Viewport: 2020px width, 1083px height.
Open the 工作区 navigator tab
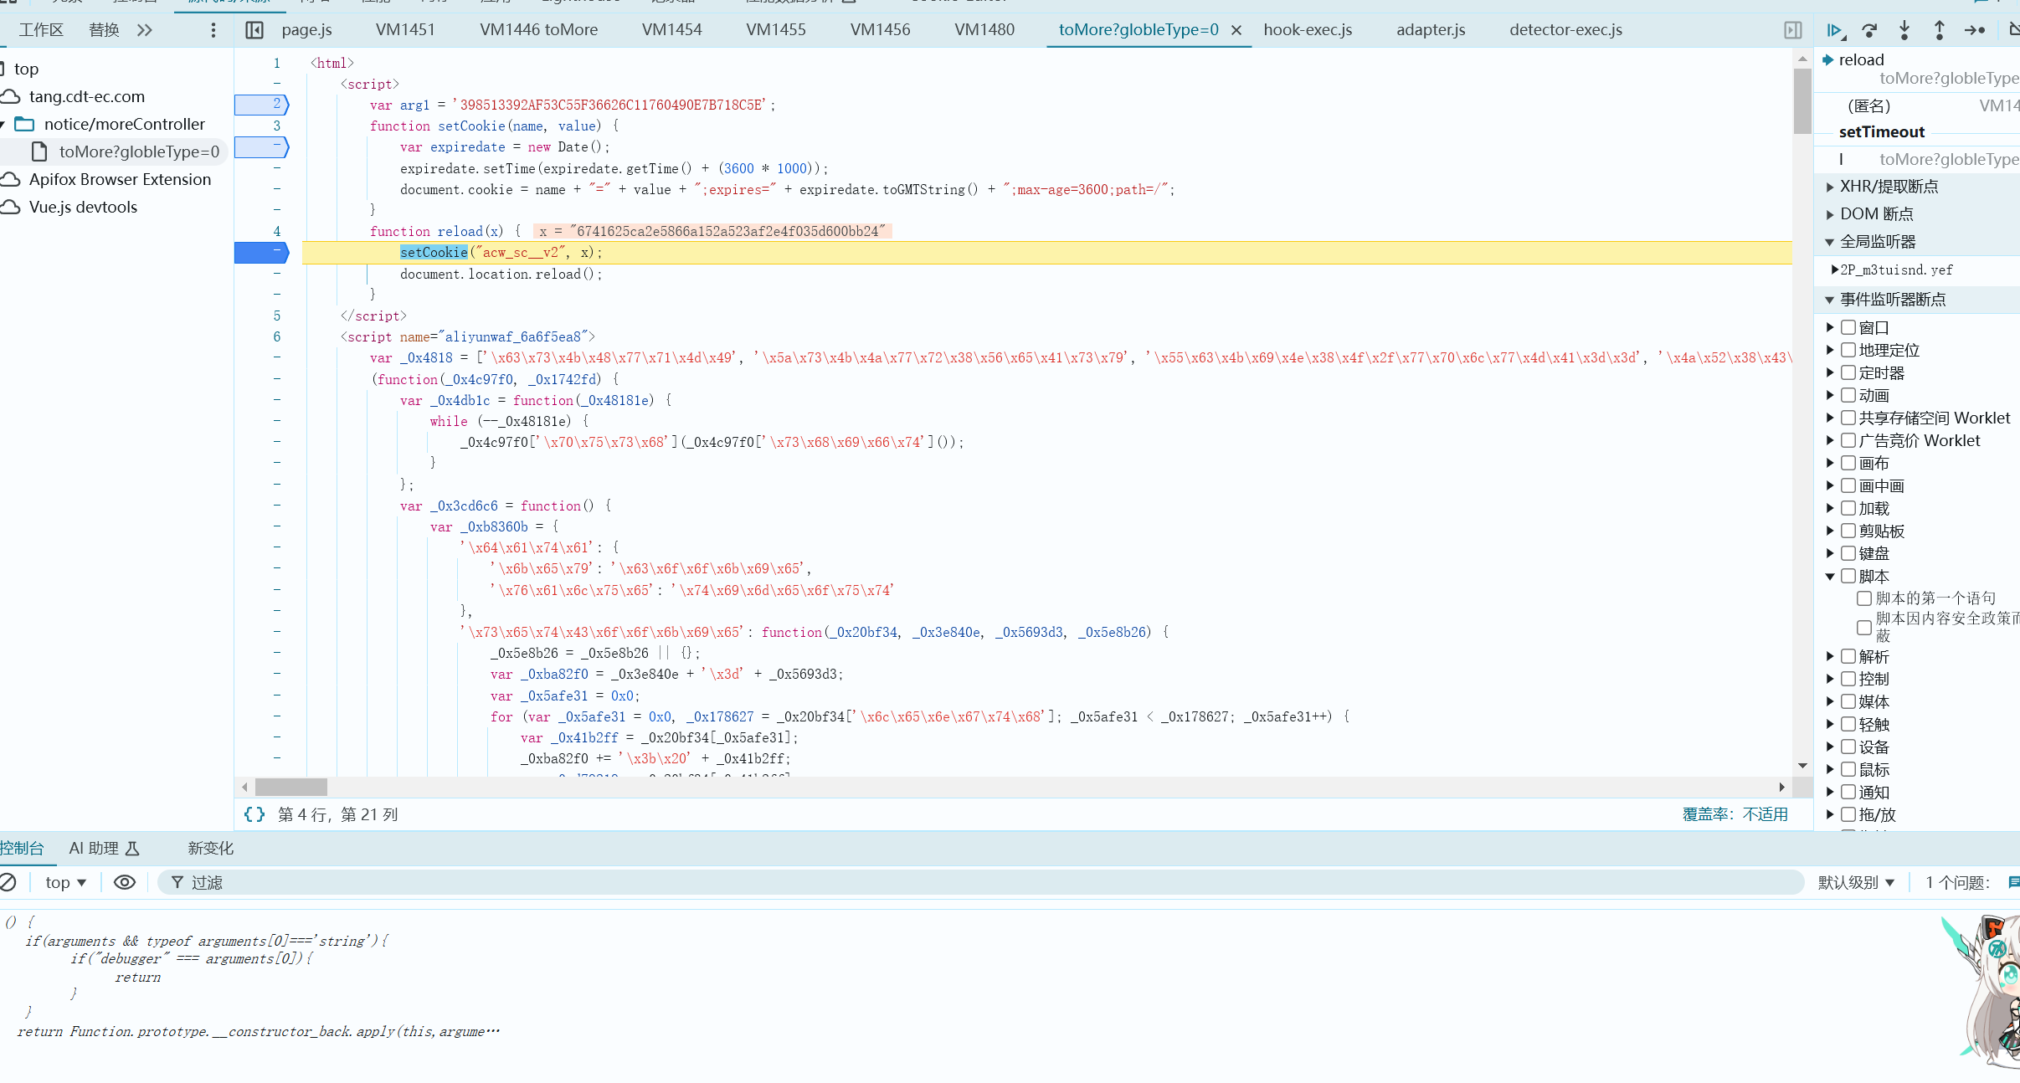pyautogui.click(x=42, y=30)
